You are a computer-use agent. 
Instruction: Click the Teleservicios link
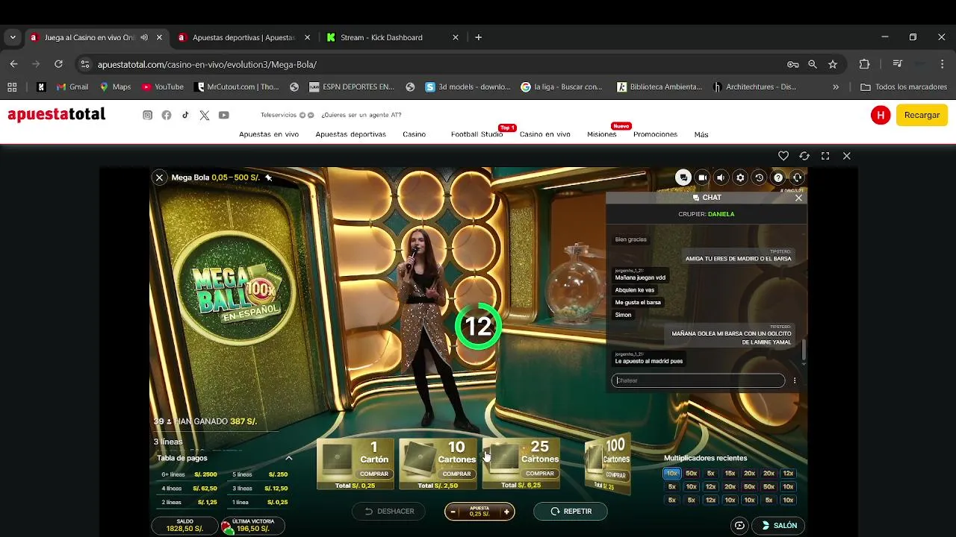[x=279, y=115]
